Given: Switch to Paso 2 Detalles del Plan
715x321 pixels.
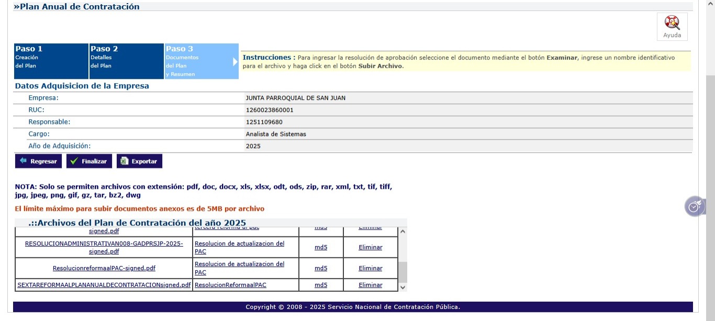Looking at the screenshot, I should coord(126,61).
